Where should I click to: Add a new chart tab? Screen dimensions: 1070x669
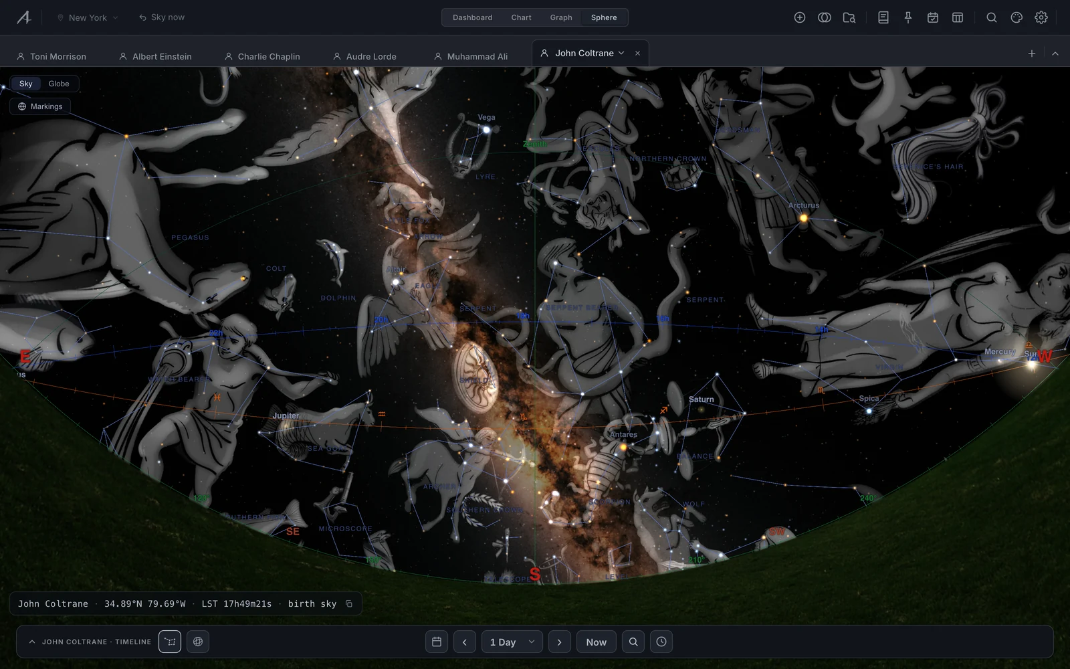click(x=1032, y=54)
